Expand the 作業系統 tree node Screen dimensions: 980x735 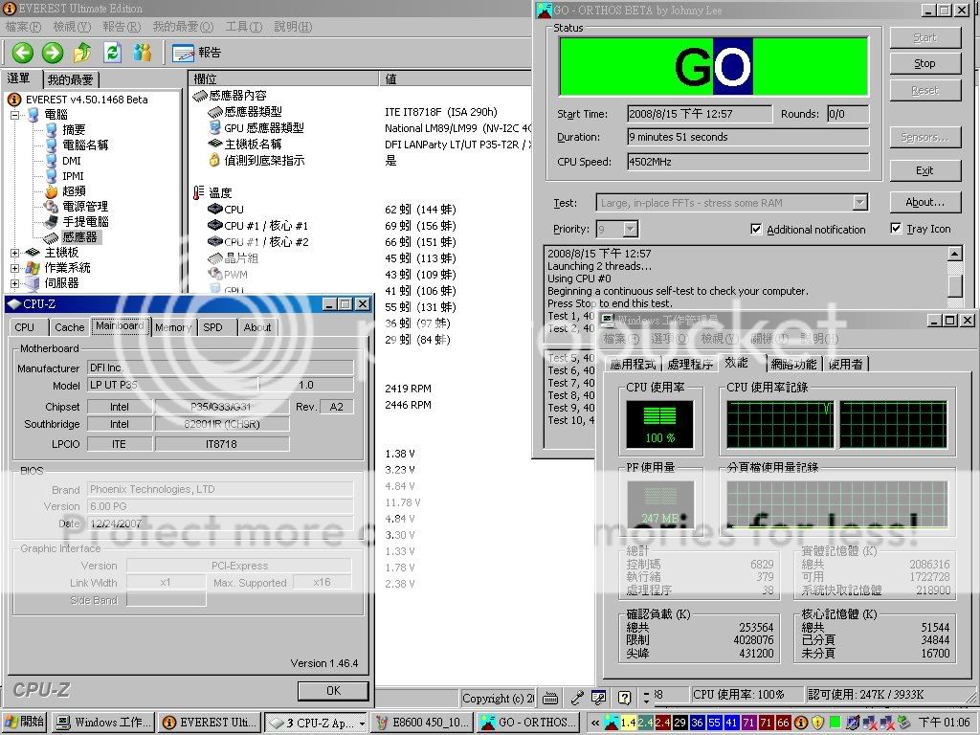(x=15, y=268)
